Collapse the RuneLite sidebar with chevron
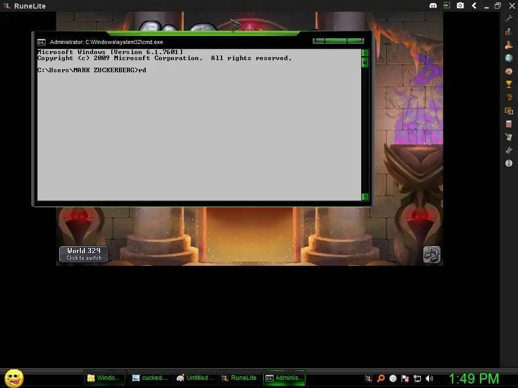The width and height of the screenshot is (518, 388). pos(474,5)
